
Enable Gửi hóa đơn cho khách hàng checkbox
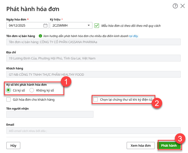pyautogui.click(x=9, y=100)
